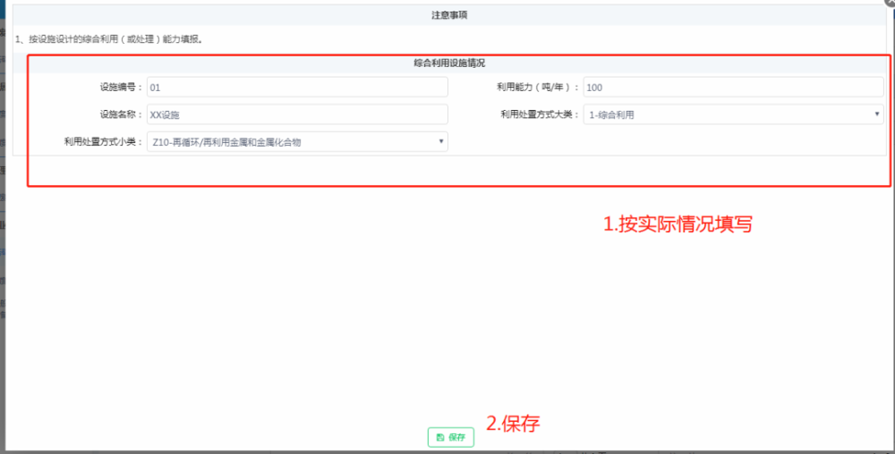Image resolution: width=895 pixels, height=454 pixels.
Task: Click the 利用能力（吨/年）label
Action: click(538, 88)
